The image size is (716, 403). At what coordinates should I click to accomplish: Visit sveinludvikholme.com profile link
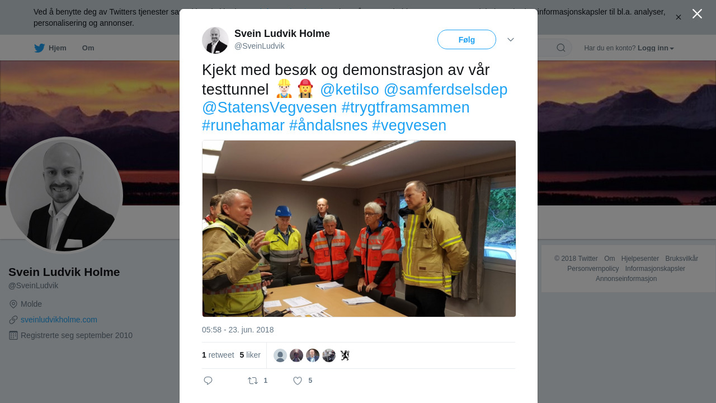[x=59, y=320]
